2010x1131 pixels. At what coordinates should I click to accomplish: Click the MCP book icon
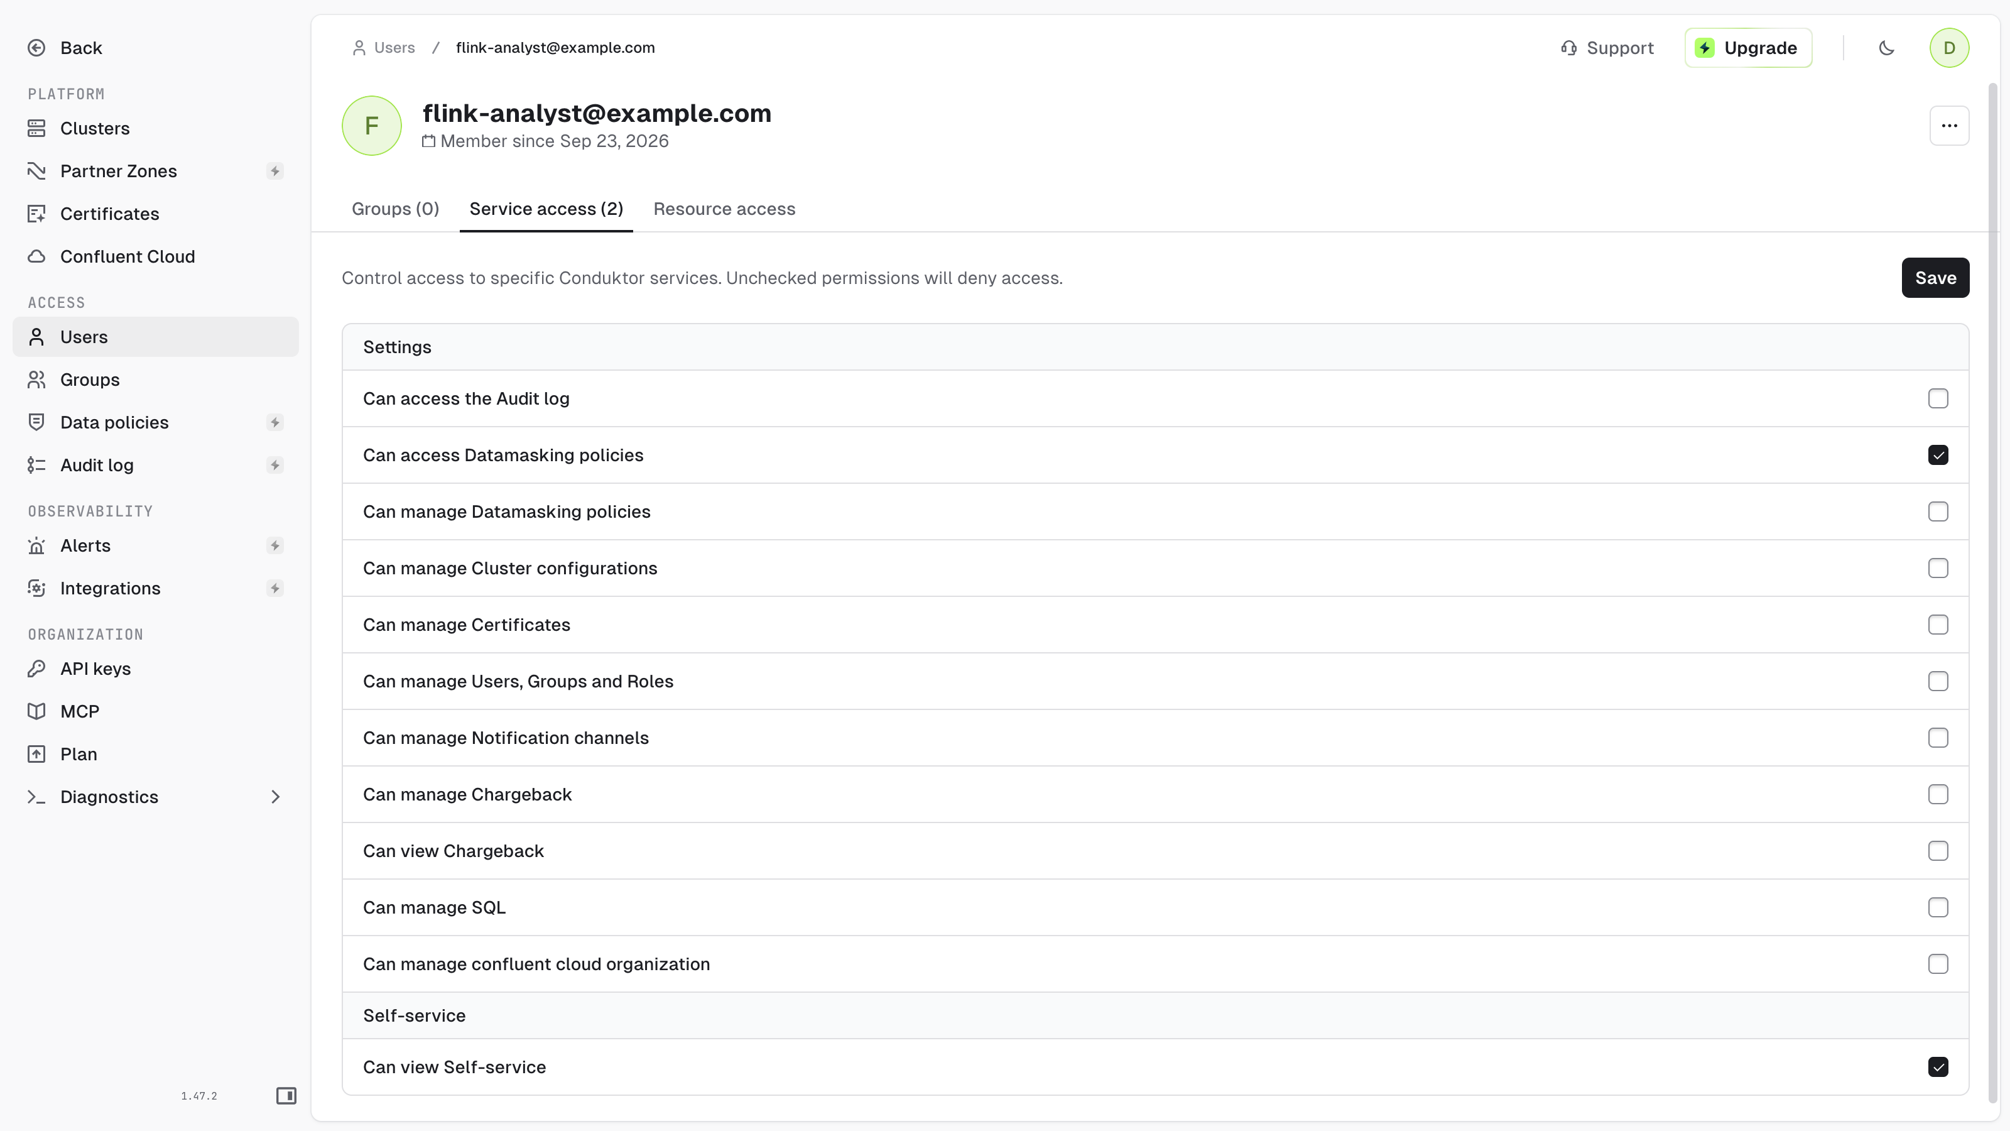(36, 712)
